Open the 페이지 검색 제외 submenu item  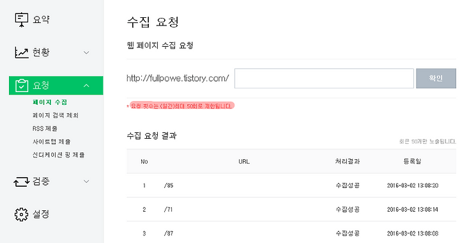[x=56, y=115]
